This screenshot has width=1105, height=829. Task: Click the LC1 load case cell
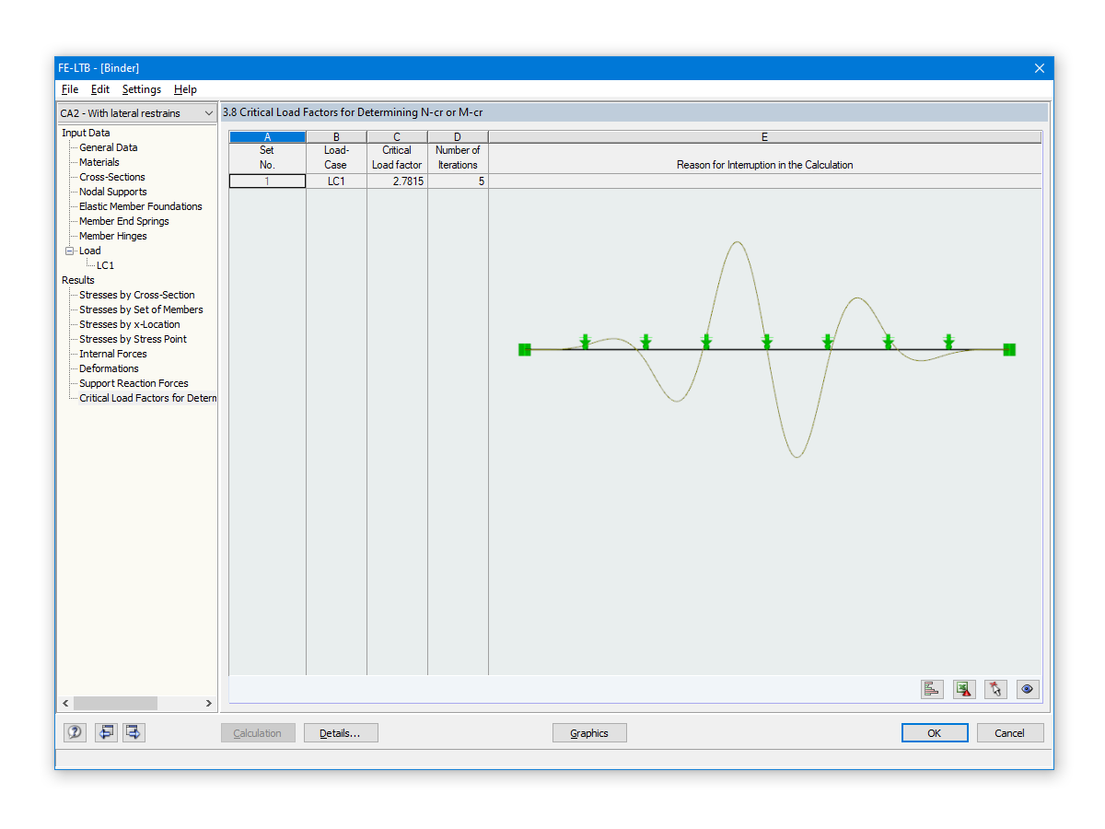(336, 181)
